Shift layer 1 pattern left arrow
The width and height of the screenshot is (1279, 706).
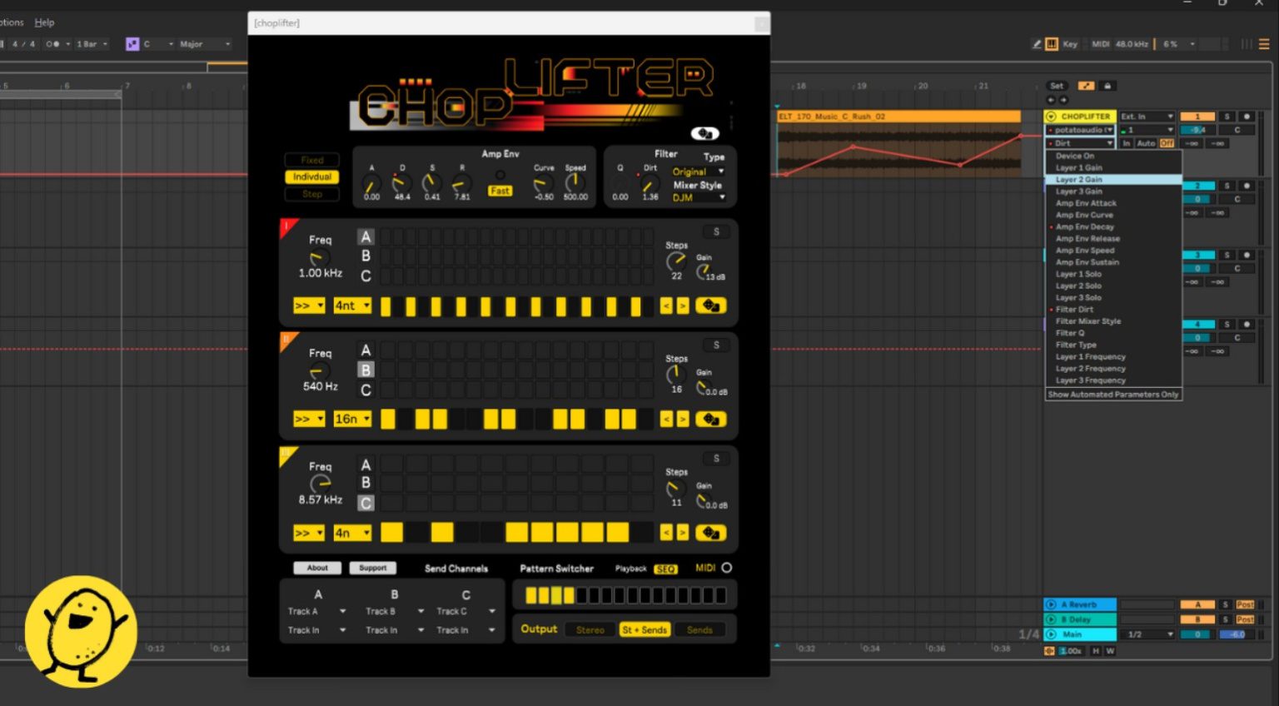[x=666, y=306]
